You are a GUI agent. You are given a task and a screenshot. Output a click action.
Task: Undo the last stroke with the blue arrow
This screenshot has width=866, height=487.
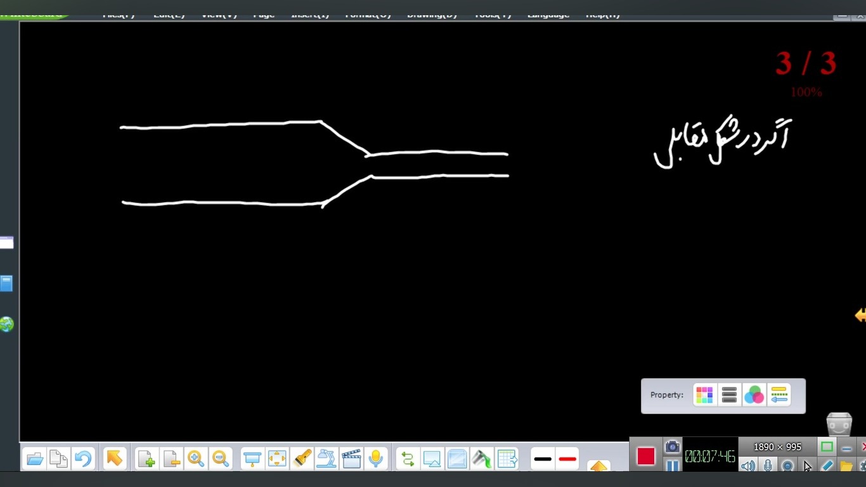pyautogui.click(x=83, y=458)
